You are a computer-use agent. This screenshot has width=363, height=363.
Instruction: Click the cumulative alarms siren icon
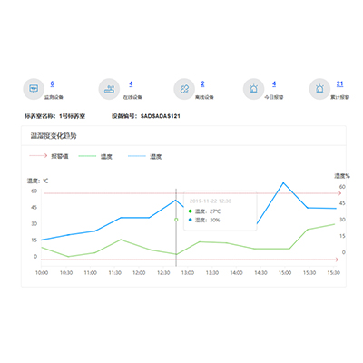coord(319,89)
